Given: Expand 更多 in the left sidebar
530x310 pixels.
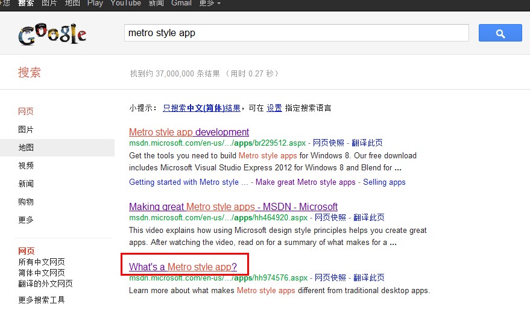Looking at the screenshot, I should pos(26,220).
